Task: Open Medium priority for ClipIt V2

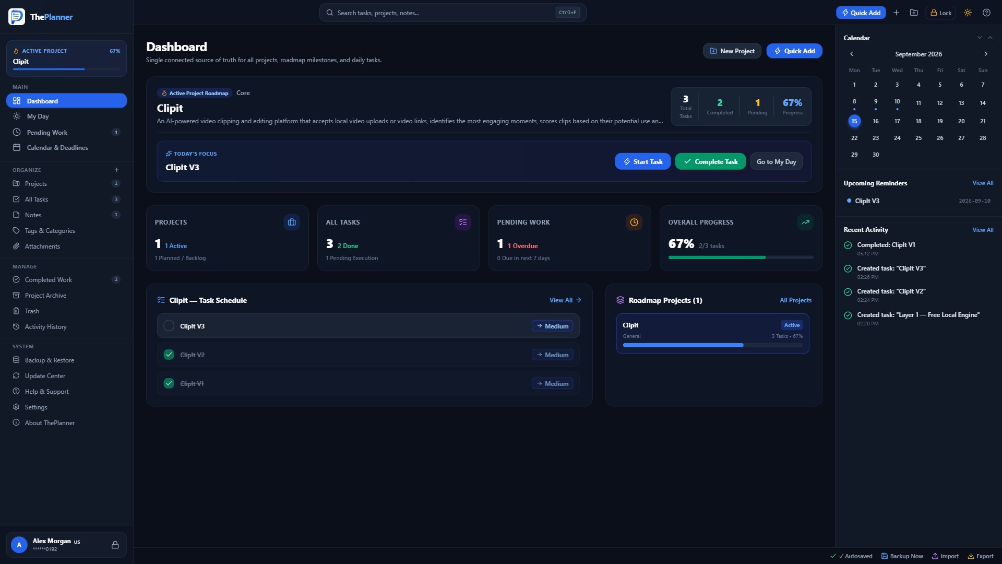Action: coord(553,355)
